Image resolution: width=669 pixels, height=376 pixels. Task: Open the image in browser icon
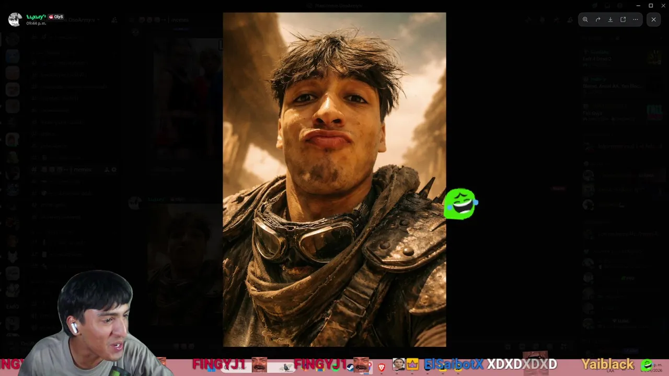pos(623,19)
